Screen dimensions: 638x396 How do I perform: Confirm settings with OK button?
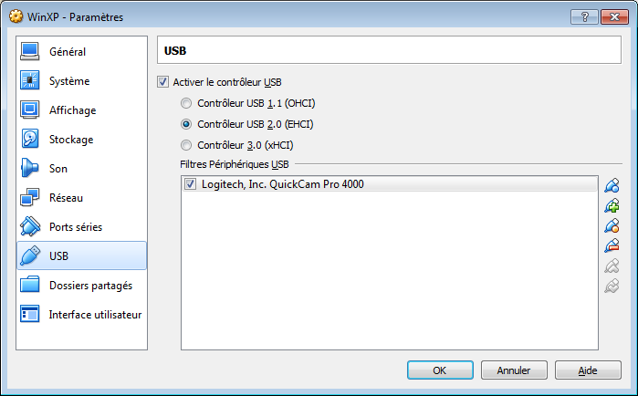[x=440, y=370]
